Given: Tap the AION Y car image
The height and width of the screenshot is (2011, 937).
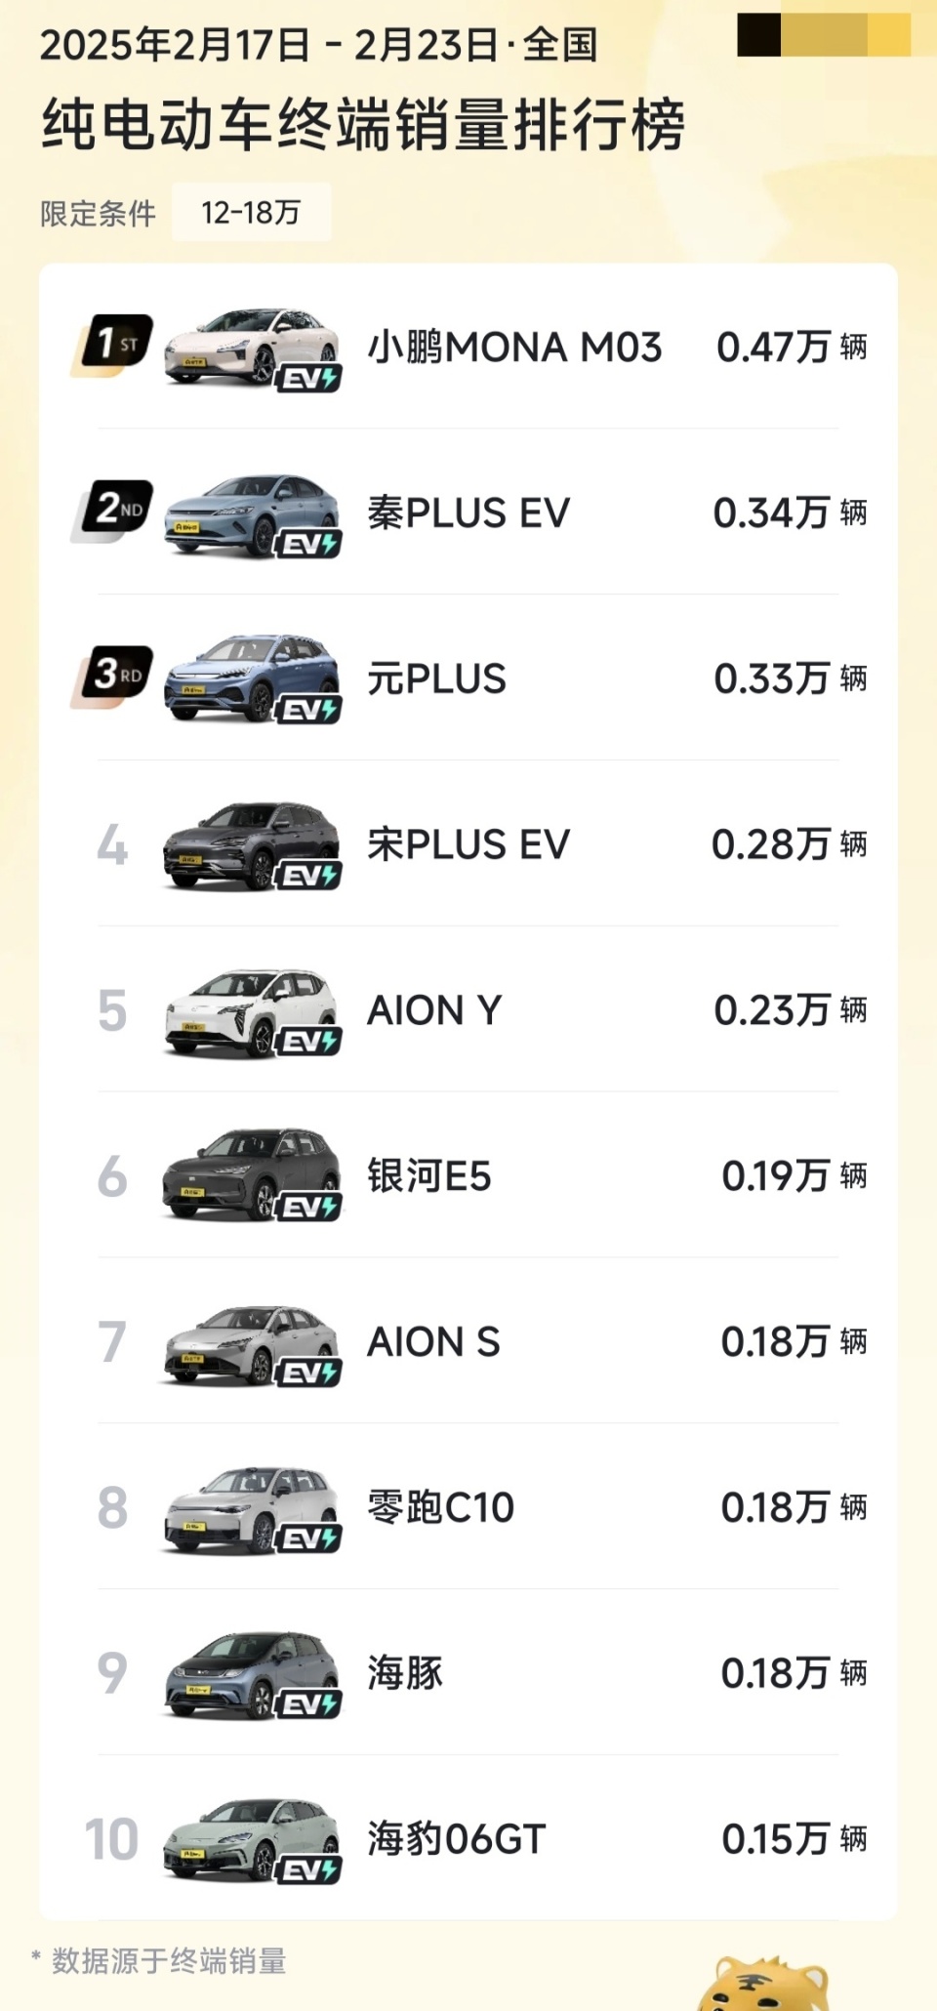Looking at the screenshot, I should [x=249, y=1010].
